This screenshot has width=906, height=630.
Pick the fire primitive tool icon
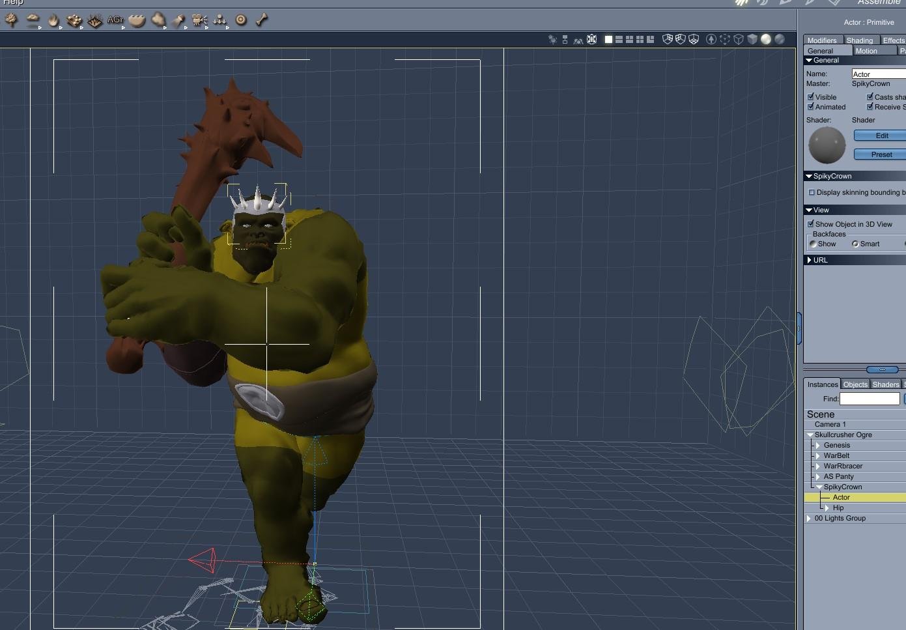pyautogui.click(x=53, y=20)
